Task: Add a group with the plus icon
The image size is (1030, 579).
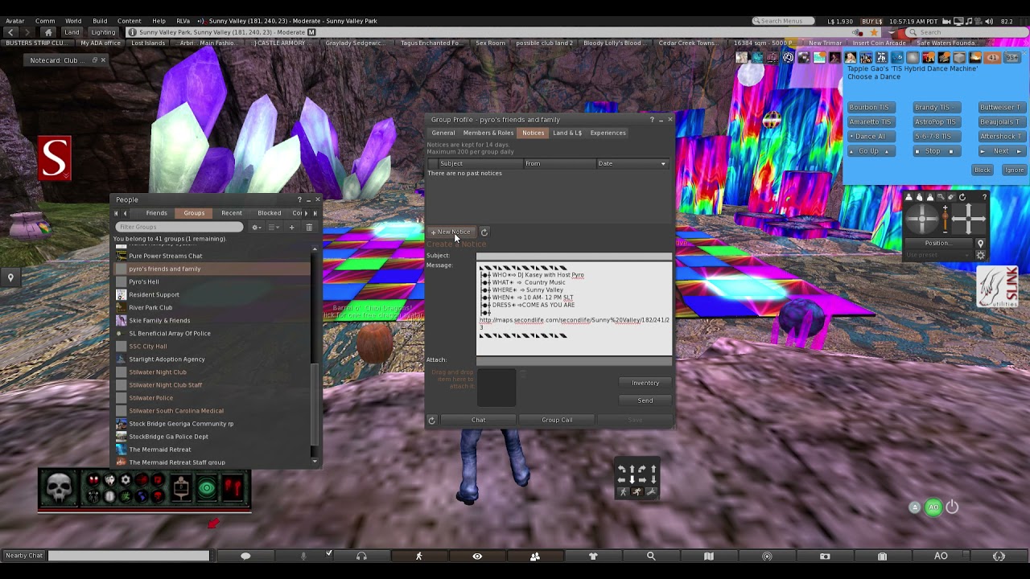Action: coord(292,228)
